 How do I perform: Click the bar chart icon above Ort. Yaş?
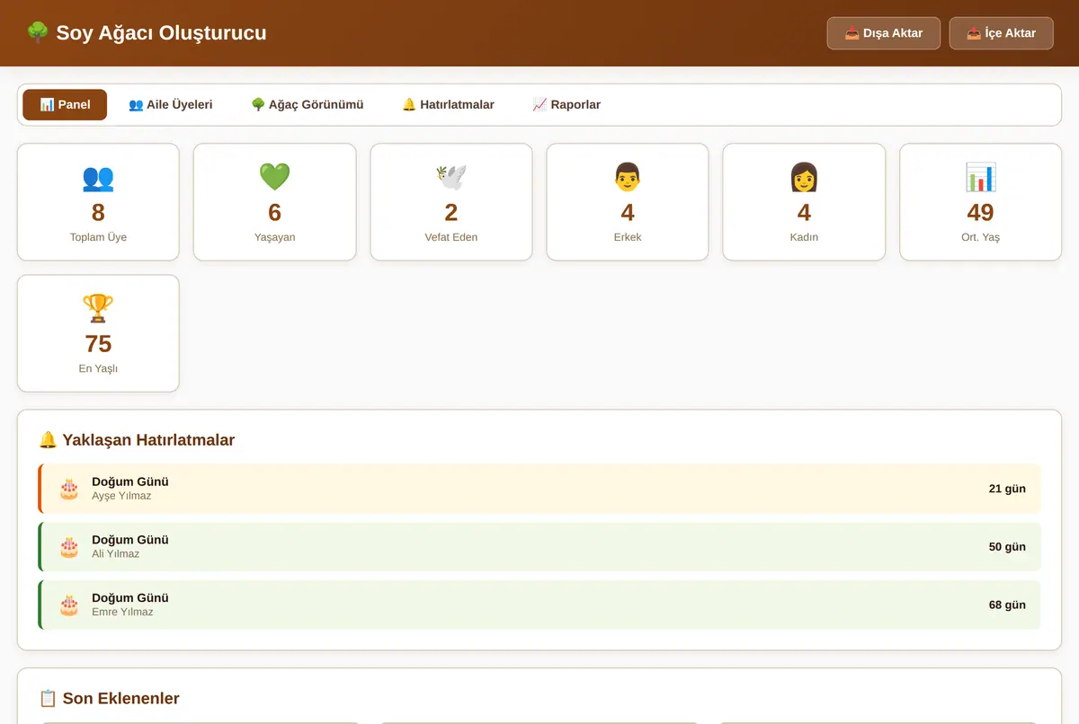click(x=980, y=177)
